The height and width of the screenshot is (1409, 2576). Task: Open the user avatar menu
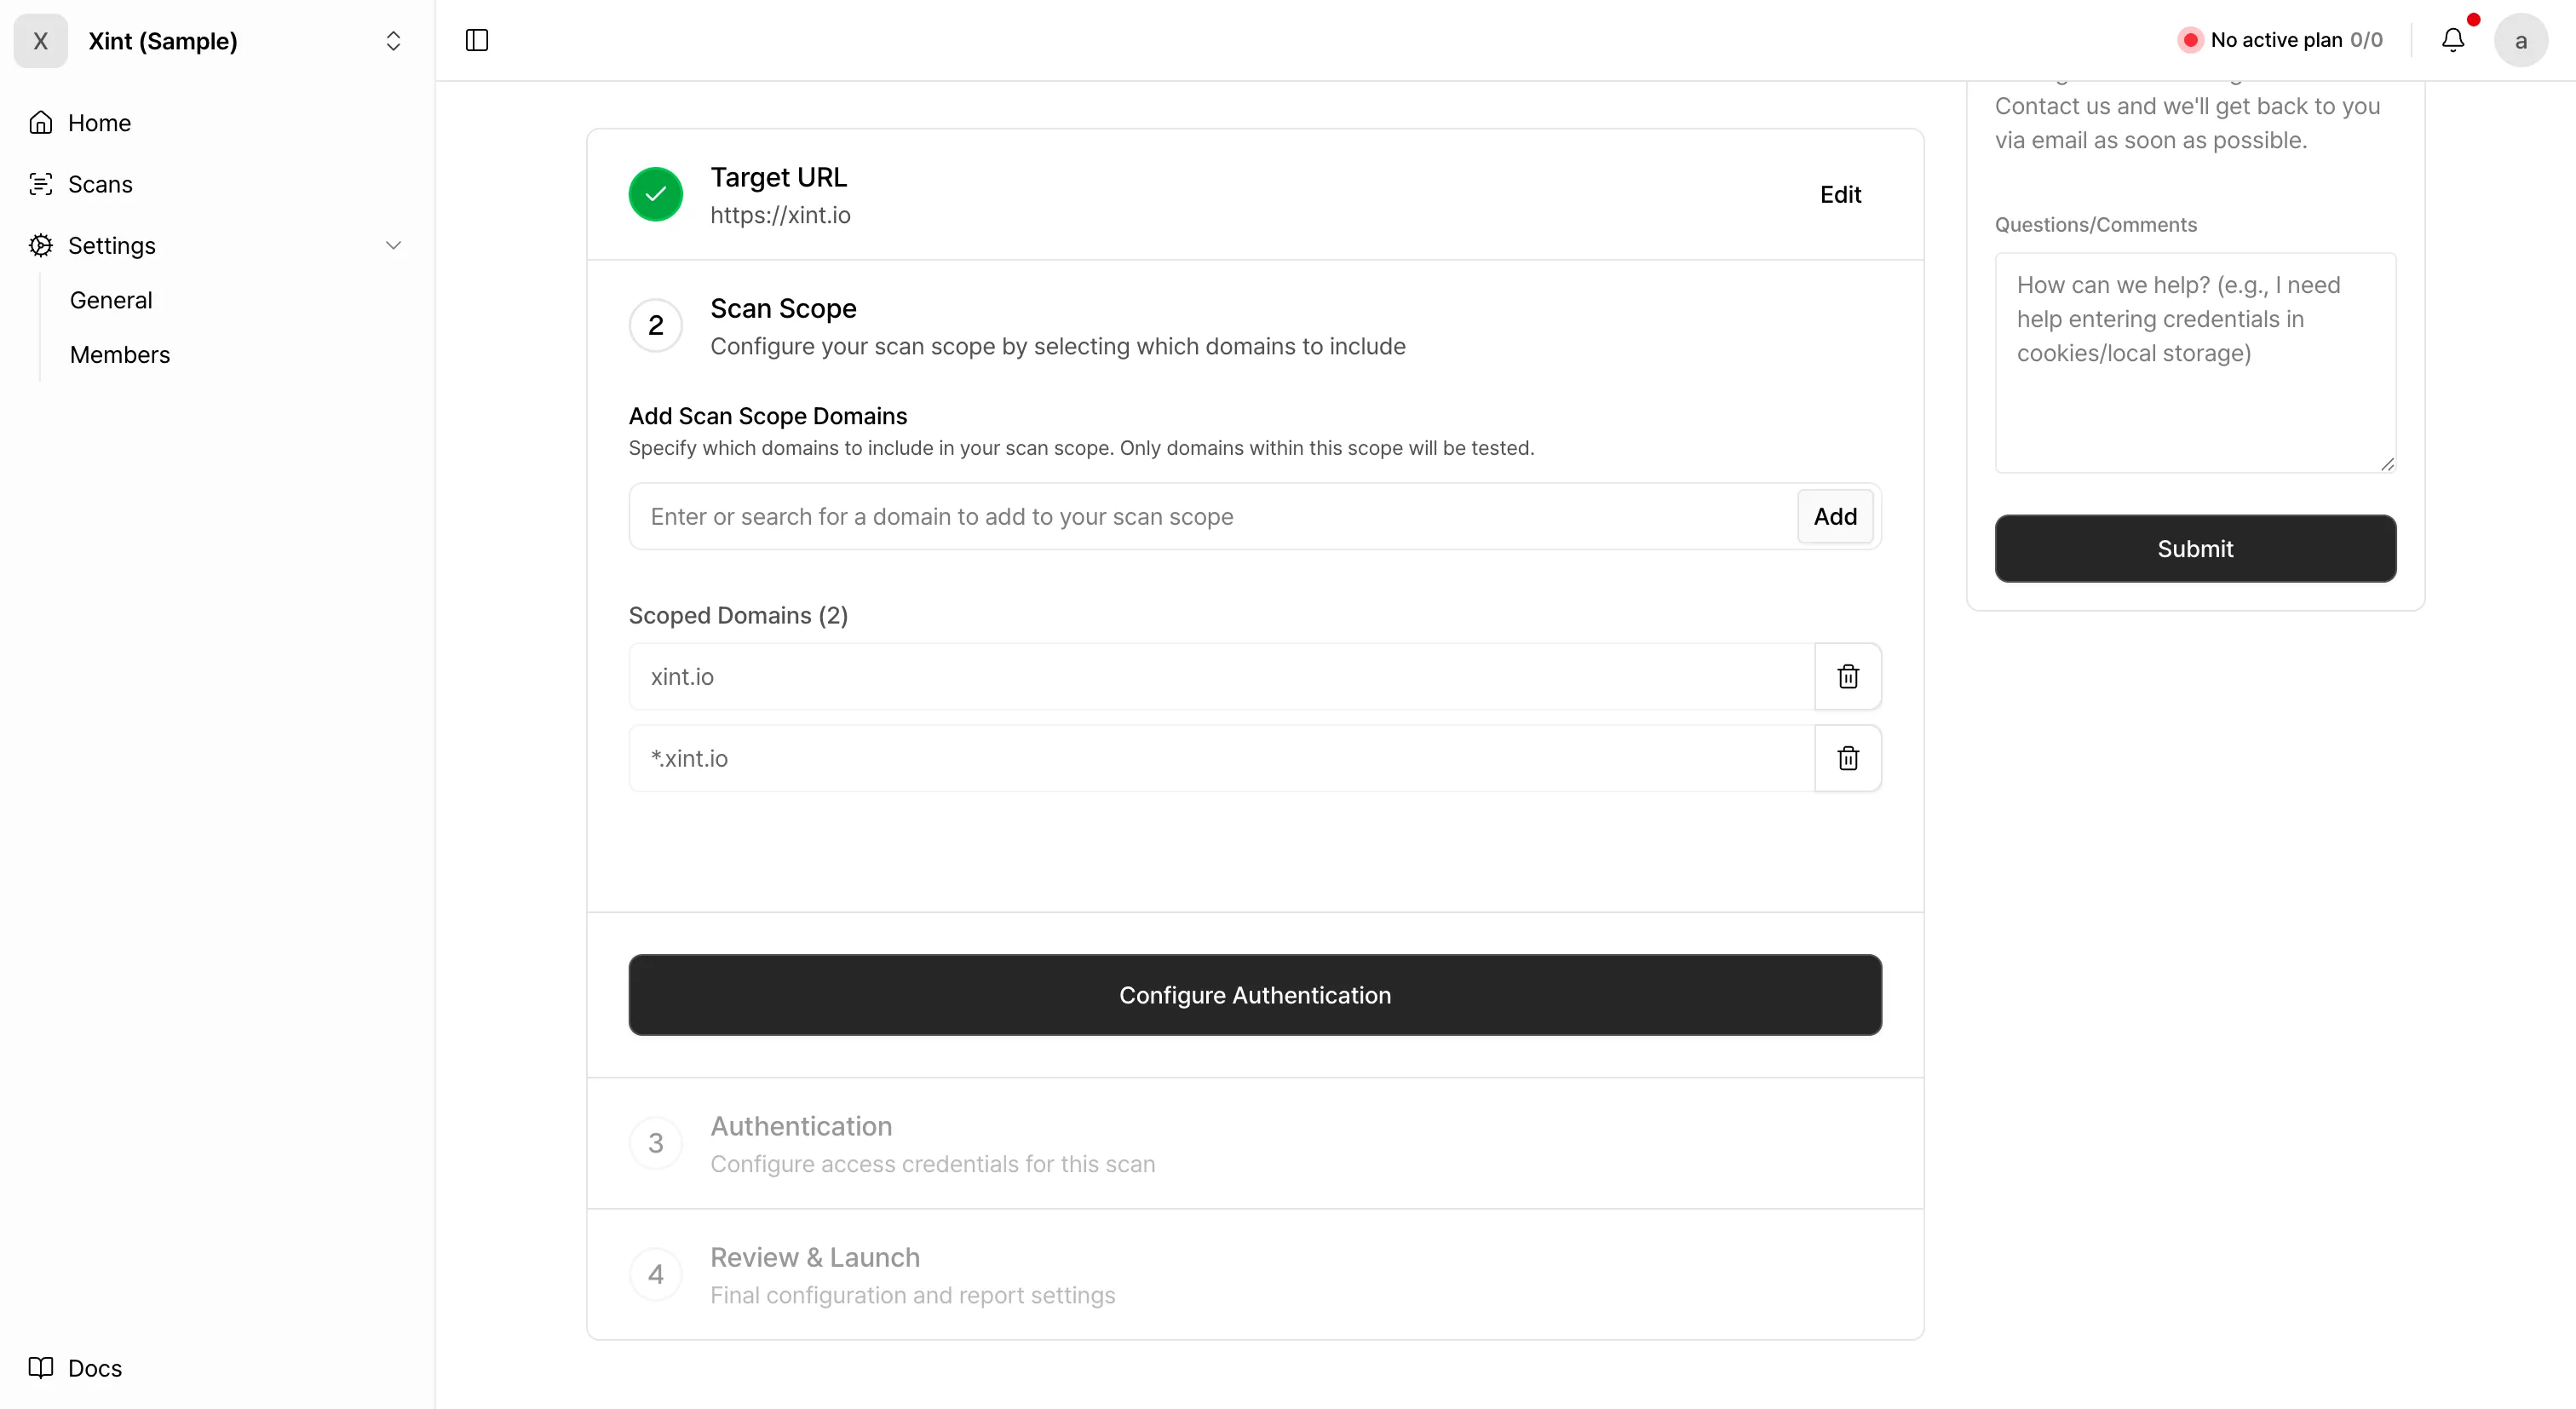(x=2520, y=40)
